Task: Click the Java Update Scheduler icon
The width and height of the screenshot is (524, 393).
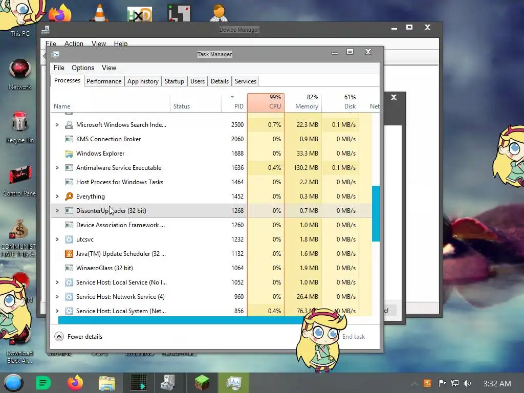Action: (69, 254)
